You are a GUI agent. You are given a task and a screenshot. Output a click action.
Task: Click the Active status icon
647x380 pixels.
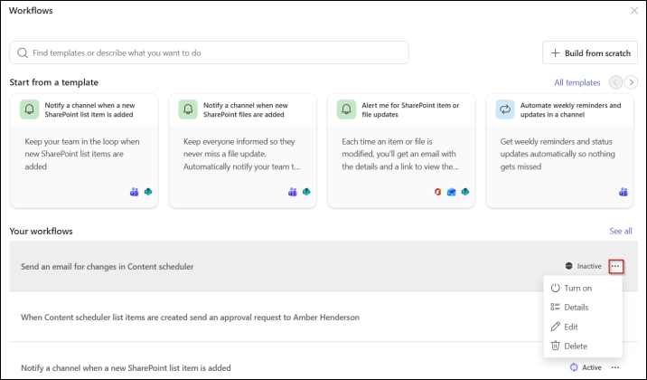(574, 367)
